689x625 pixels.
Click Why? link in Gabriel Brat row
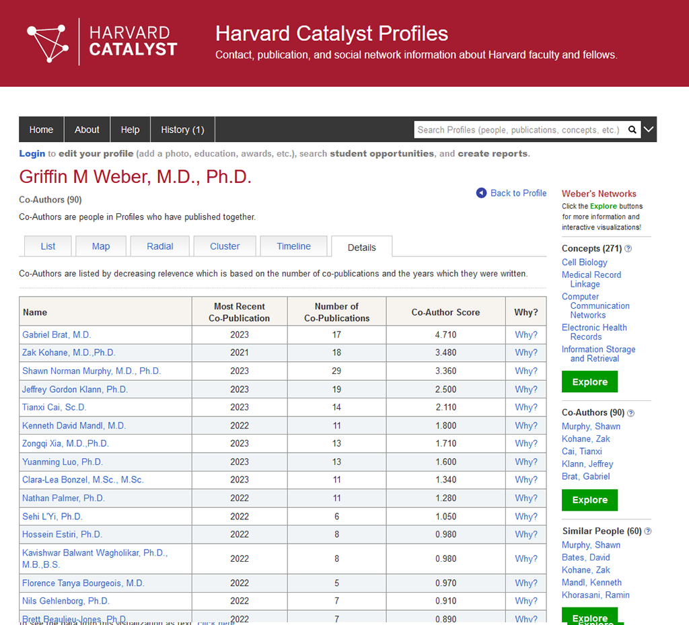point(526,334)
